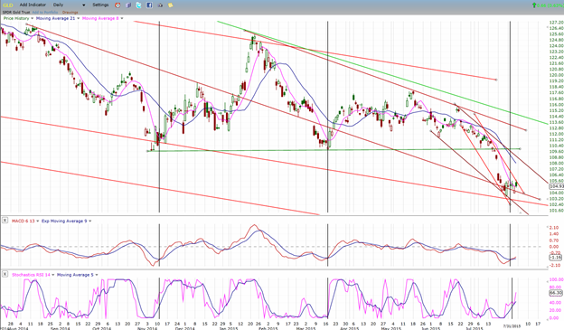Expand the Price History options arrow
The width and height of the screenshot is (564, 330).
coord(33,18)
